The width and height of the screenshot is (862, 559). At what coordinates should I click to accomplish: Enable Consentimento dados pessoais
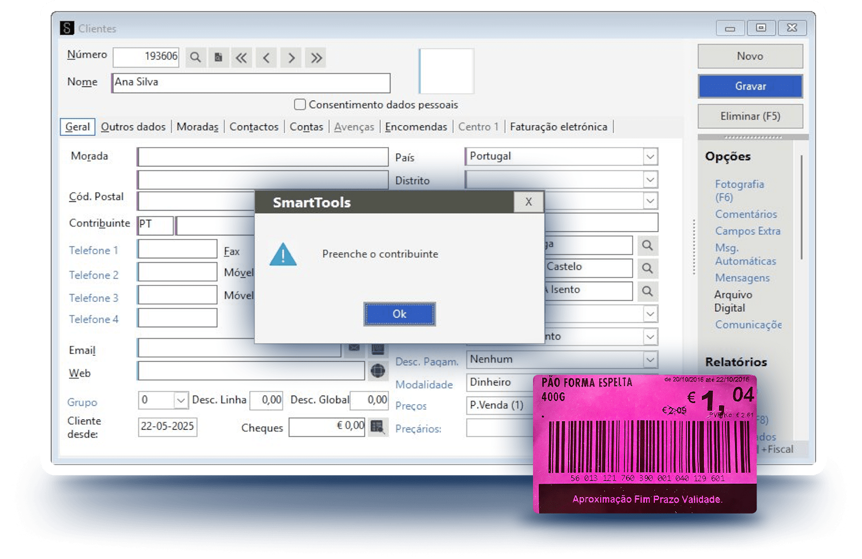300,104
